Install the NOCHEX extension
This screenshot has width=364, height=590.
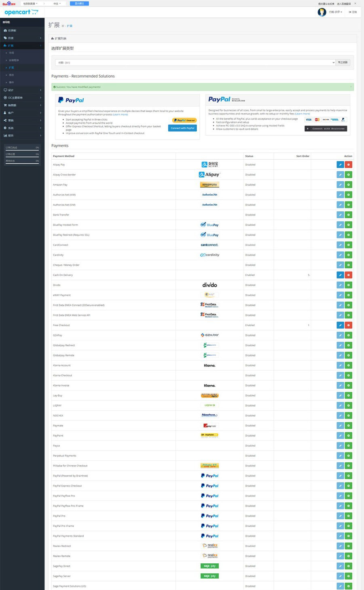348,415
